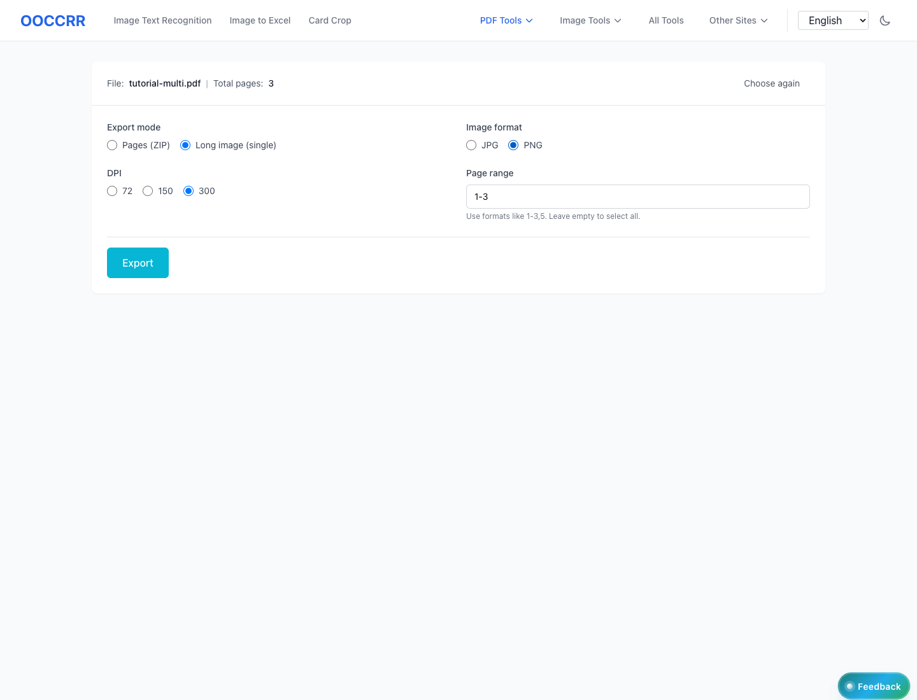Set DPI to 72
This screenshot has width=917, height=700.
pos(113,191)
